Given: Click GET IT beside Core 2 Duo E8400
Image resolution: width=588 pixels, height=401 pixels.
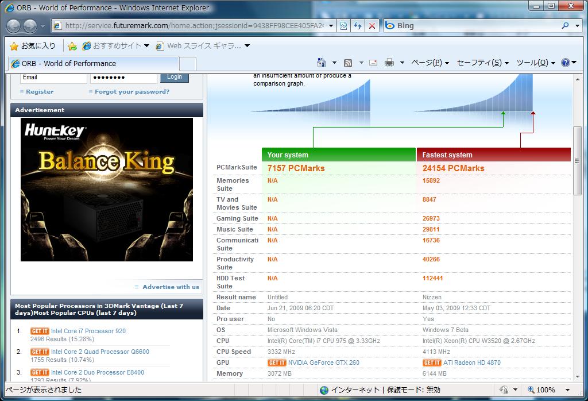Looking at the screenshot, I should point(40,372).
